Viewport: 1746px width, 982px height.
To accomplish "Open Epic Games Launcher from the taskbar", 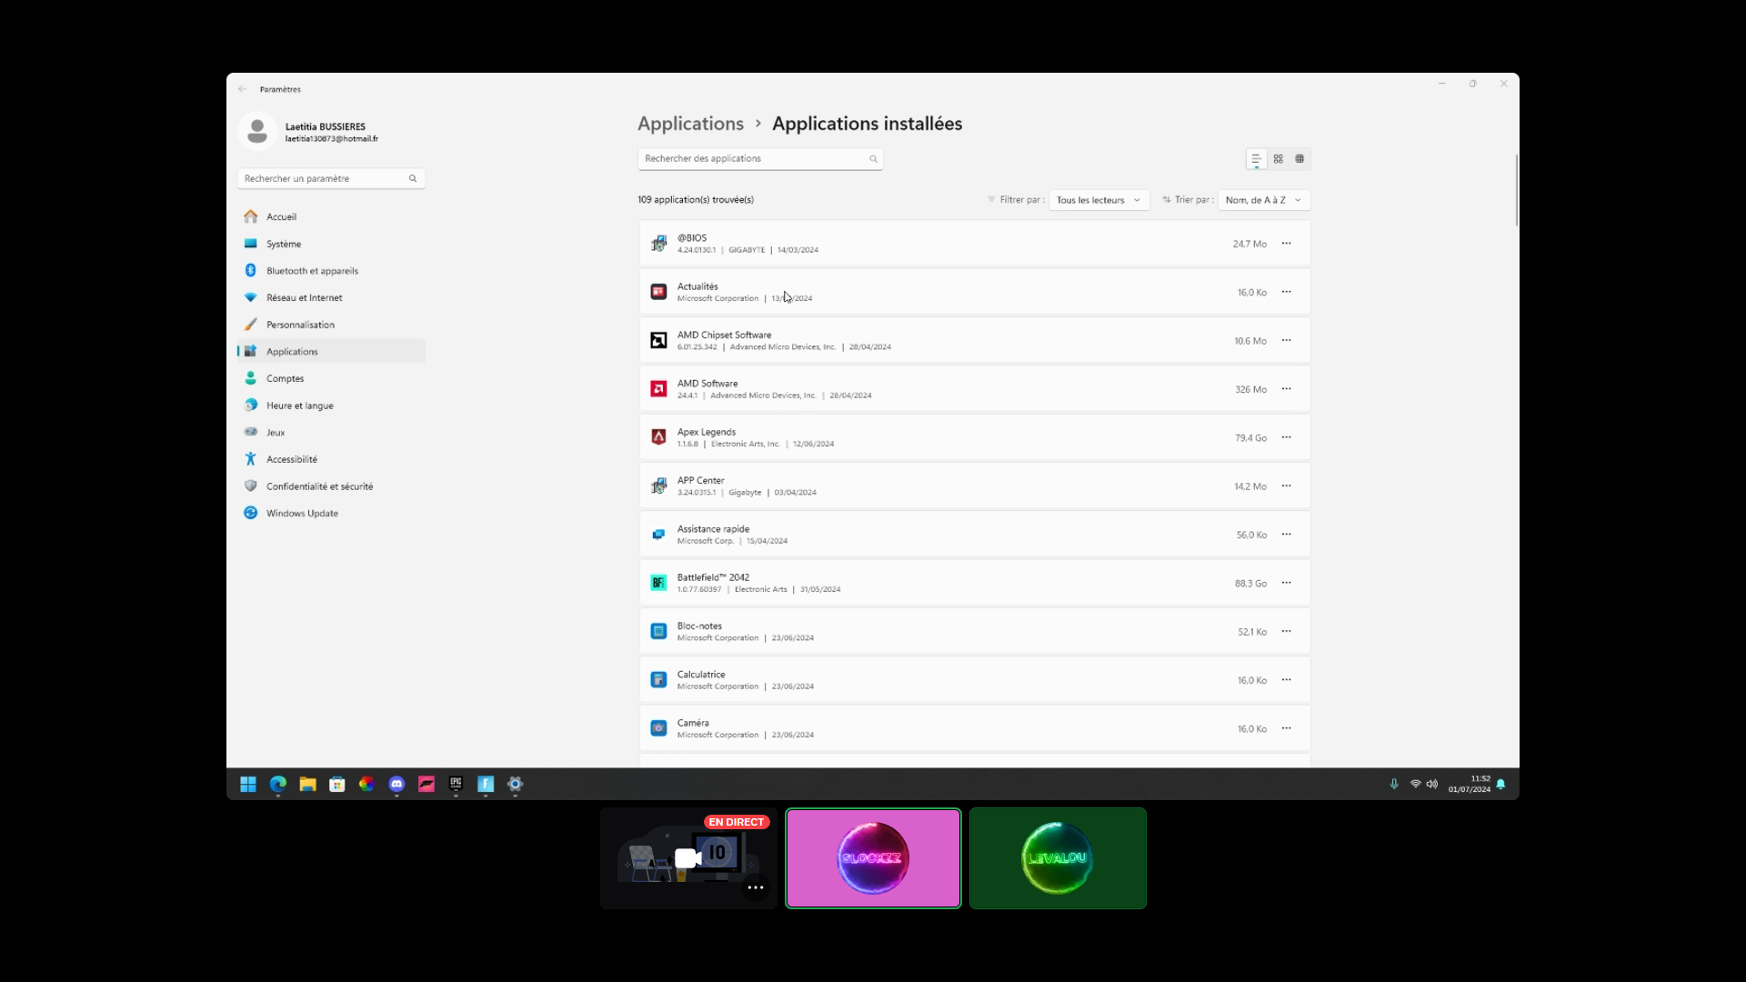I will [456, 784].
